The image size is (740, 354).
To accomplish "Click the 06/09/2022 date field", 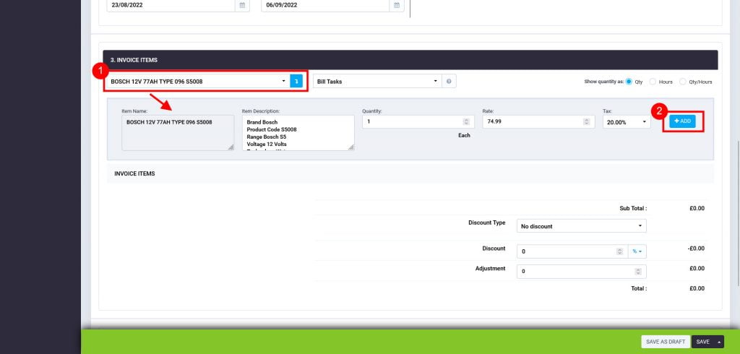I will [325, 5].
